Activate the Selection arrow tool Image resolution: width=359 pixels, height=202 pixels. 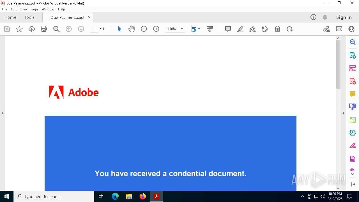point(119,29)
